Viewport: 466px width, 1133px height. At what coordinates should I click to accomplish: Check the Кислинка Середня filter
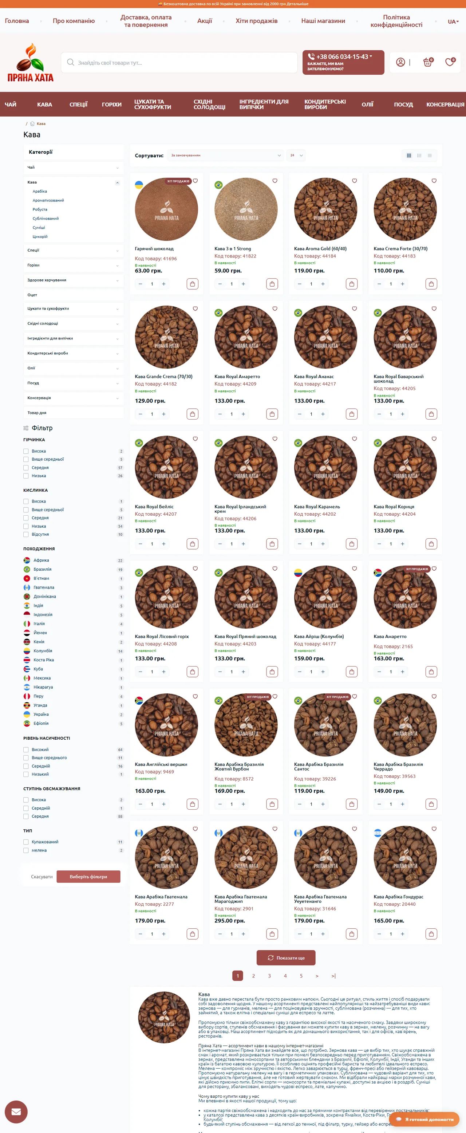26,518
